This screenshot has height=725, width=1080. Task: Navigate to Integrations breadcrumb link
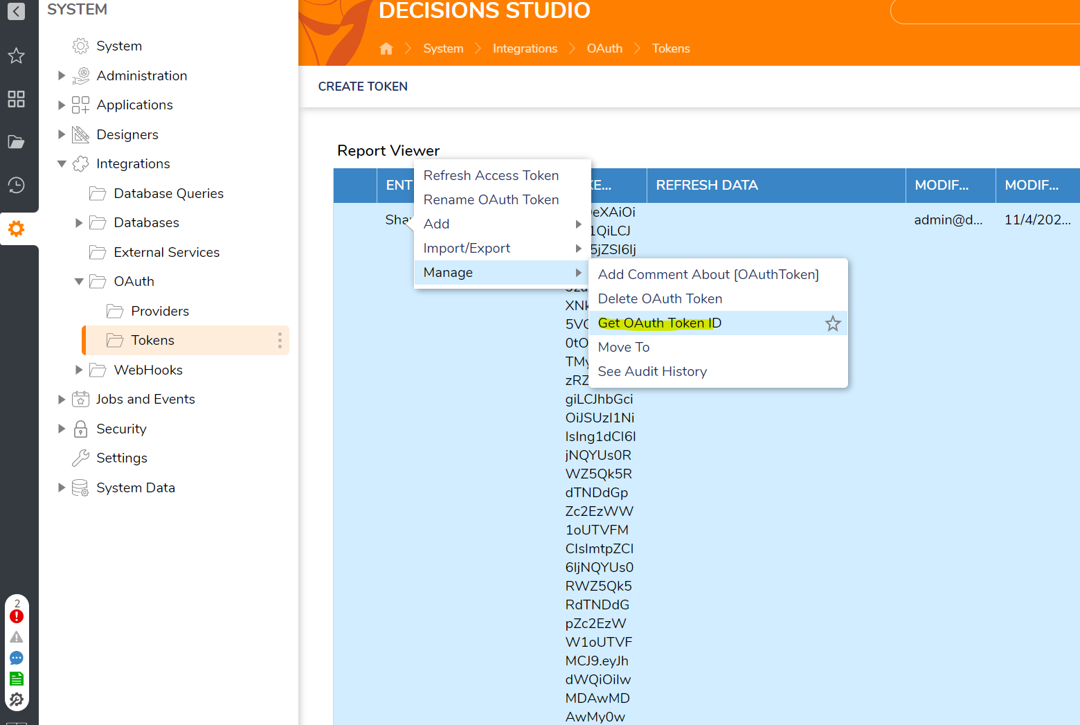click(525, 48)
